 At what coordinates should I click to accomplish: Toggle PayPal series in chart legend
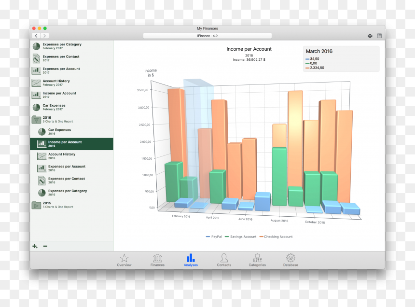(x=214, y=237)
